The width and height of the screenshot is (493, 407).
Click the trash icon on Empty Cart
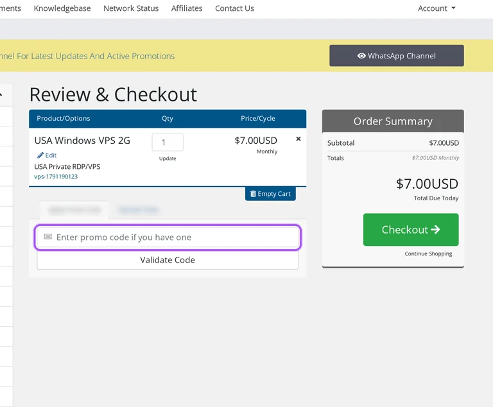tap(253, 194)
